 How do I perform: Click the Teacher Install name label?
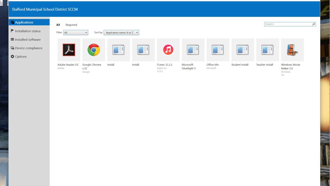coord(265,65)
